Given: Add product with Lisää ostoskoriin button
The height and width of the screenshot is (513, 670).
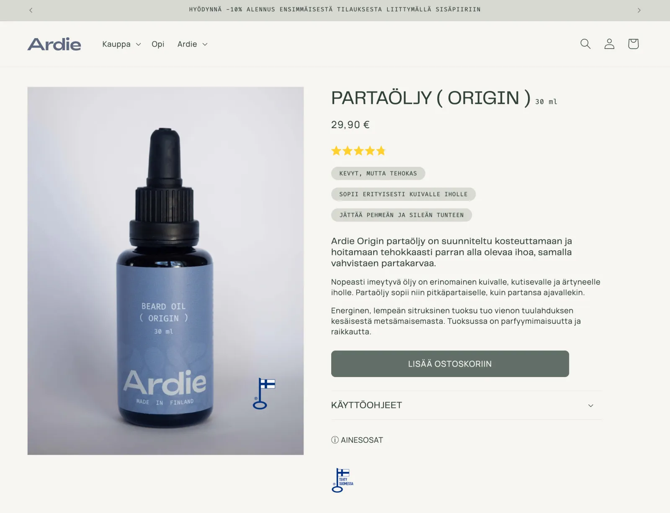Looking at the screenshot, I should click(x=450, y=364).
